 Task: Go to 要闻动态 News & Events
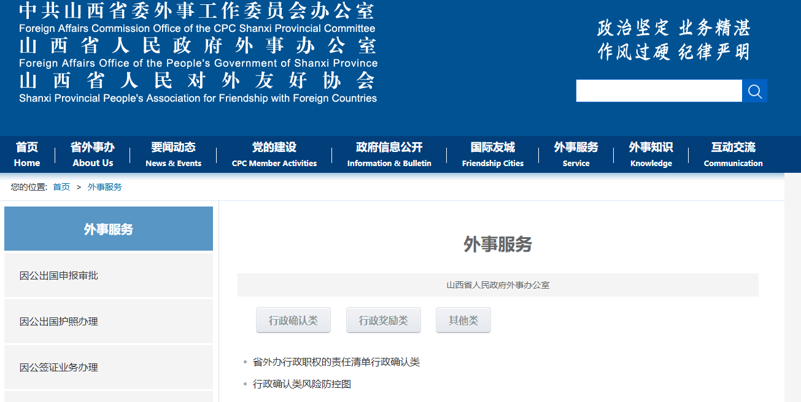(174, 154)
